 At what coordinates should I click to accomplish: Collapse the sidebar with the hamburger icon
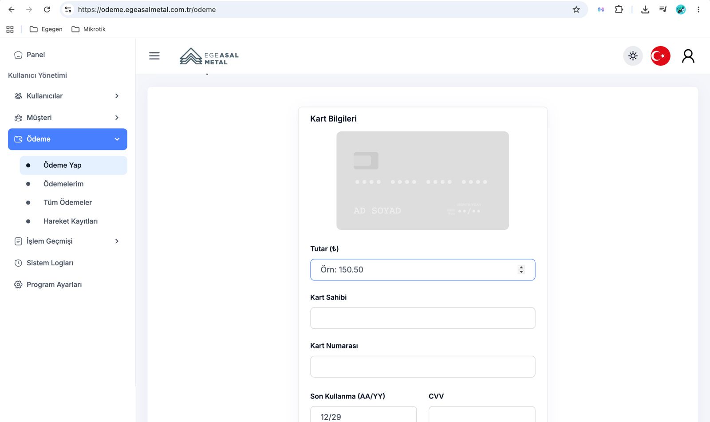154,56
